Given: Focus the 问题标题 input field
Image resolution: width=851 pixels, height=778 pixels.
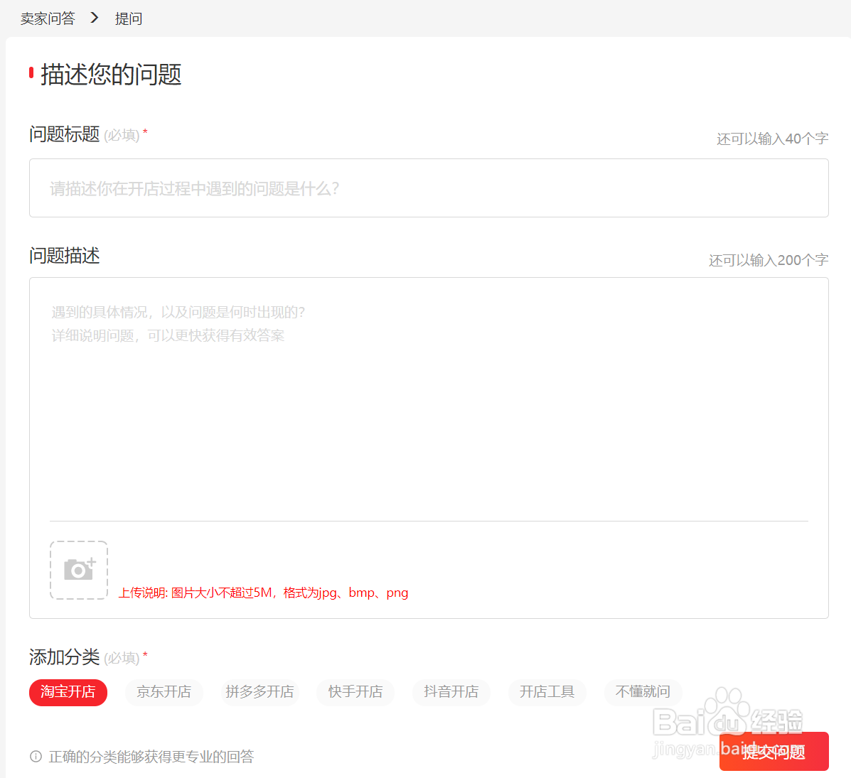Looking at the screenshot, I should [429, 188].
